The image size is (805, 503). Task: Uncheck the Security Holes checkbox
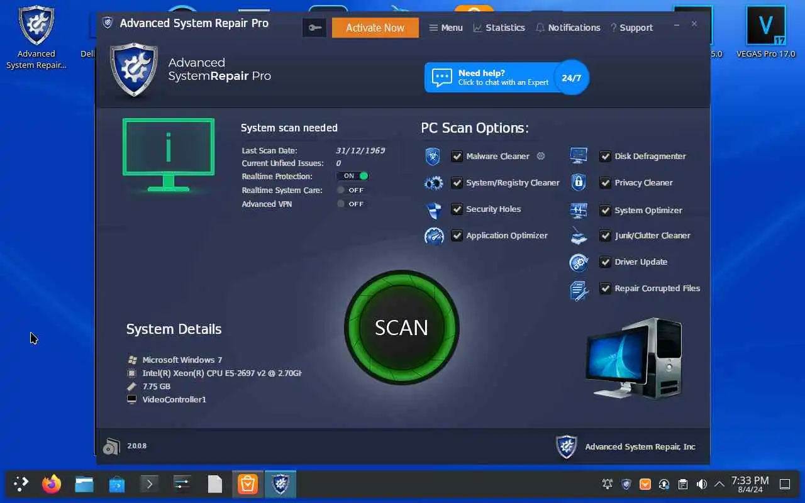[457, 209]
